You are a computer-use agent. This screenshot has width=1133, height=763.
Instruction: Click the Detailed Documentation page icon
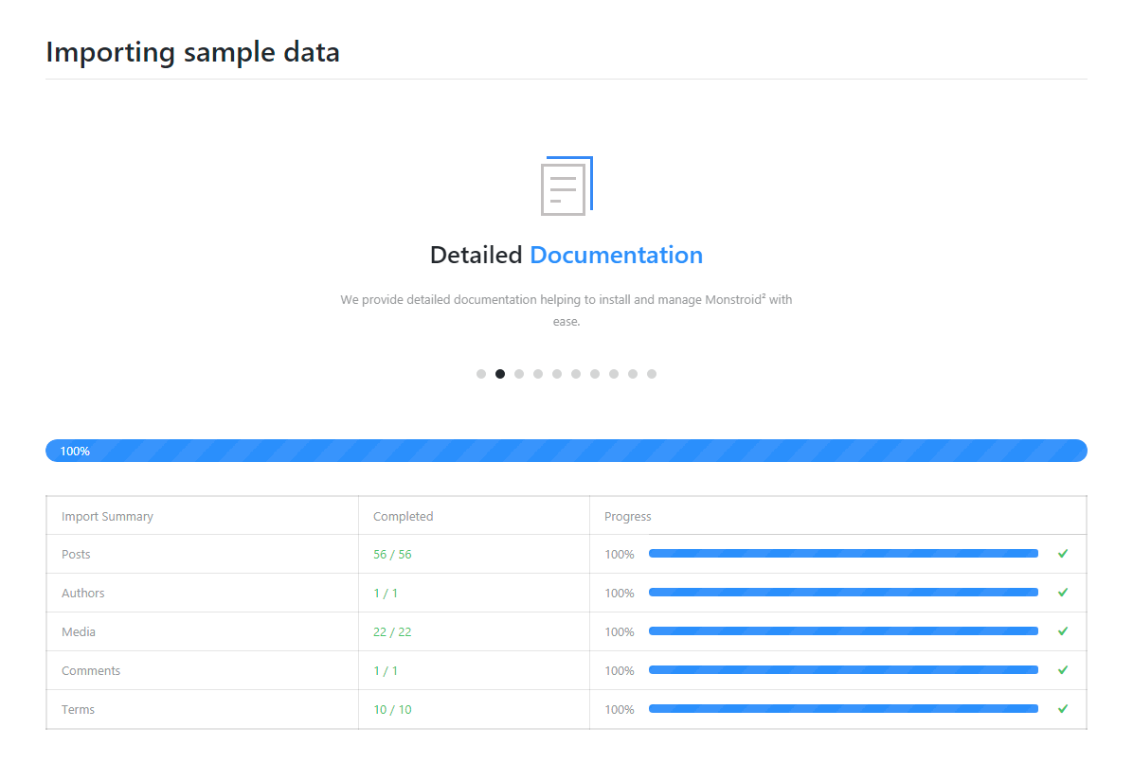[x=566, y=186]
